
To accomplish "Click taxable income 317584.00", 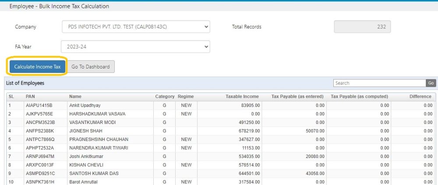I will click(249, 182).
